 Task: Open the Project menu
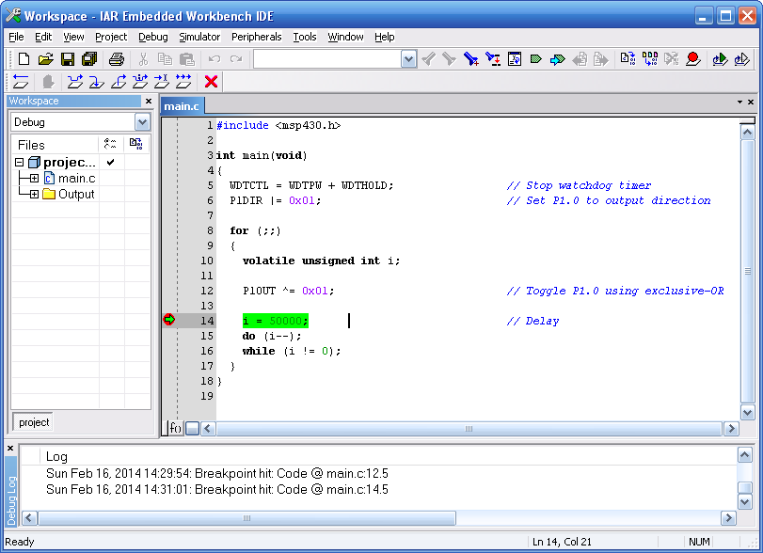tap(111, 37)
